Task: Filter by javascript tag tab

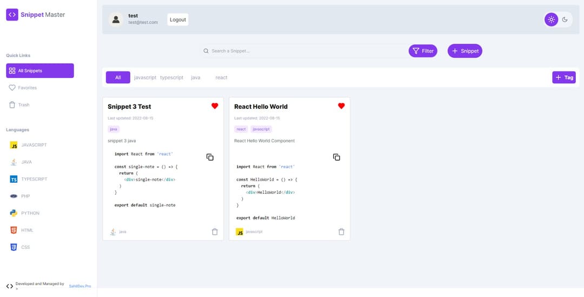Action: pos(145,77)
